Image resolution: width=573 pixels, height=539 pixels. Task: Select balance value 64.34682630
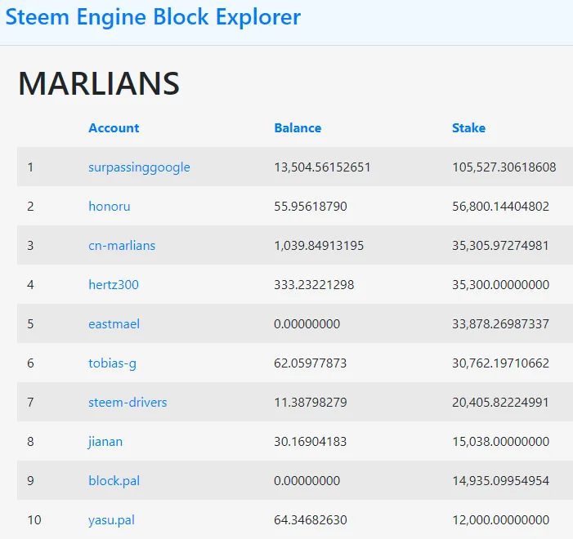coord(311,520)
